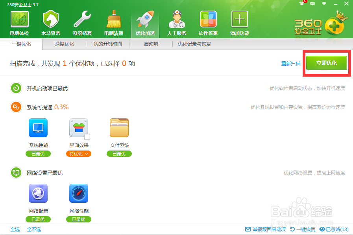Open 电脑体检 computer checkup
This screenshot has height=235, width=353.
point(19,23)
